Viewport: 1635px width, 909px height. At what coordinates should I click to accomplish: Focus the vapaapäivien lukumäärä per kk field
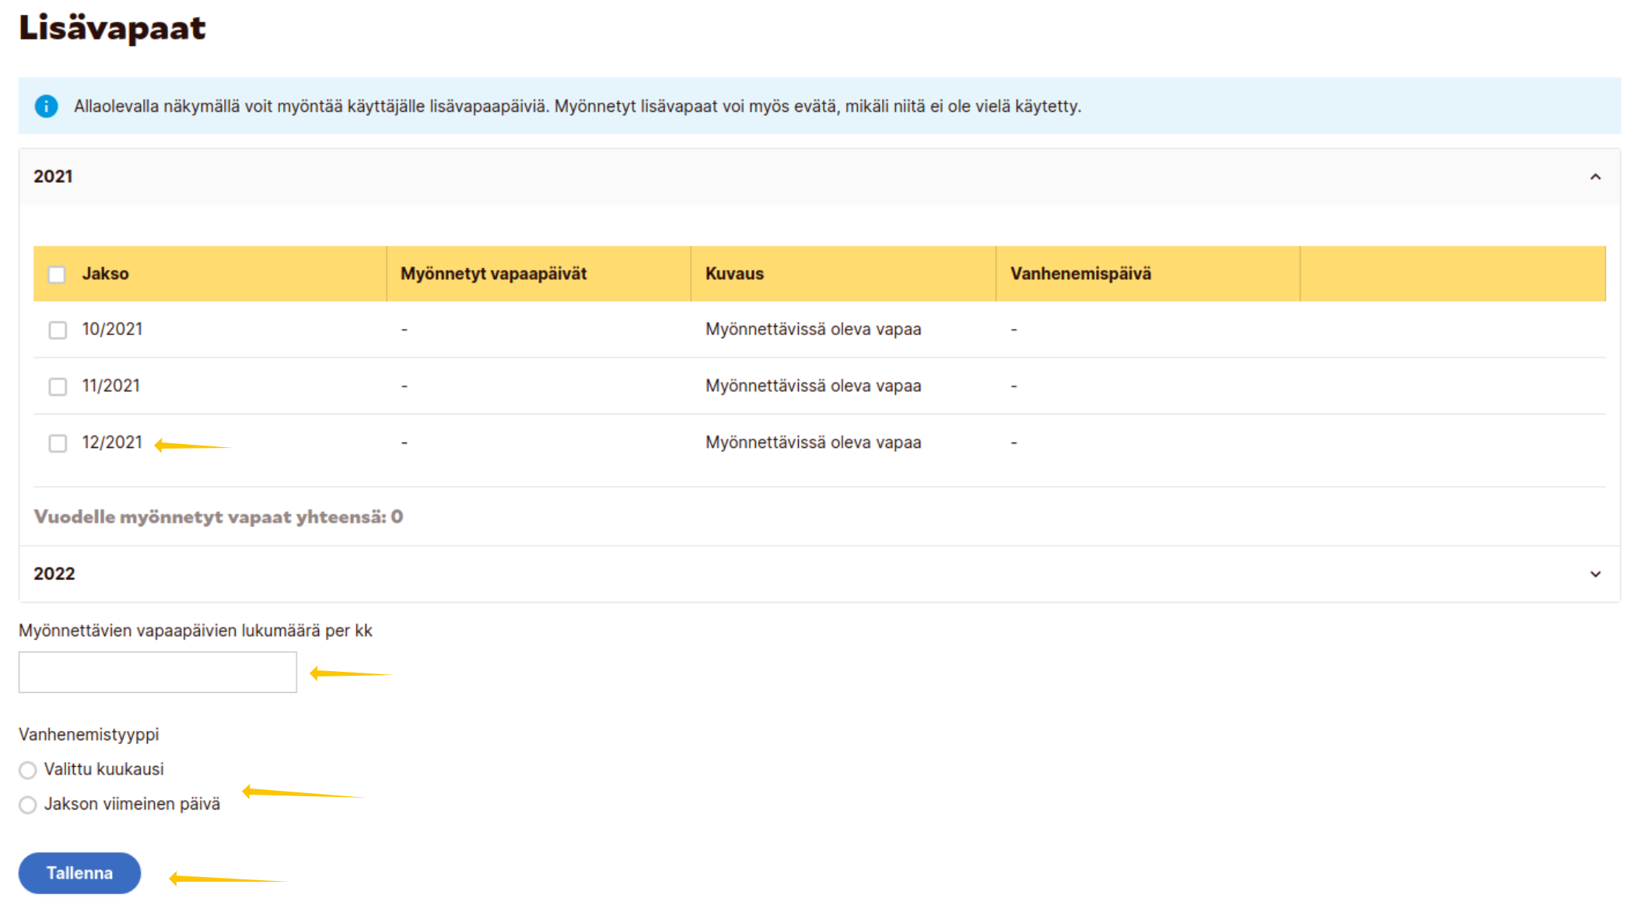[158, 672]
